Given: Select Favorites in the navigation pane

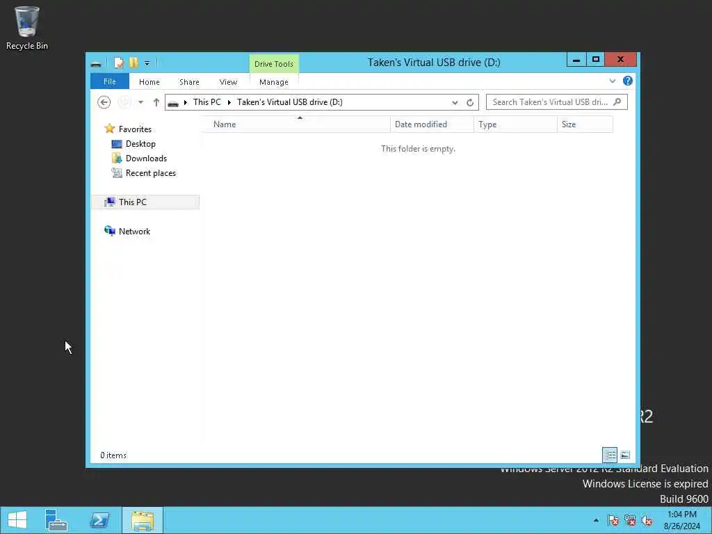Looking at the screenshot, I should (x=135, y=129).
